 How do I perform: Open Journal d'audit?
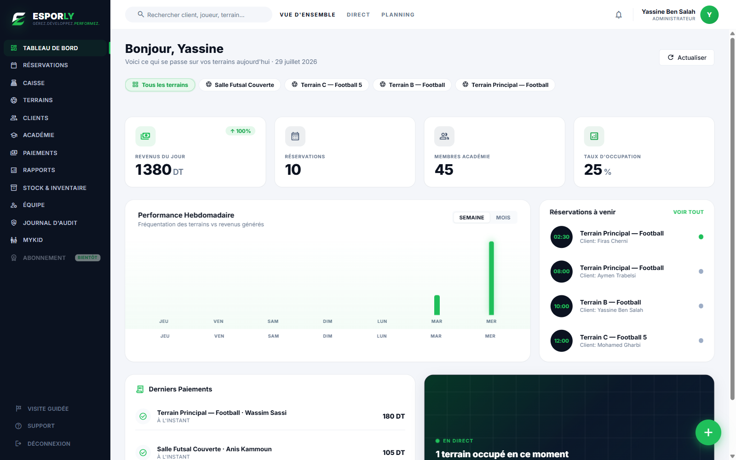coord(55,223)
